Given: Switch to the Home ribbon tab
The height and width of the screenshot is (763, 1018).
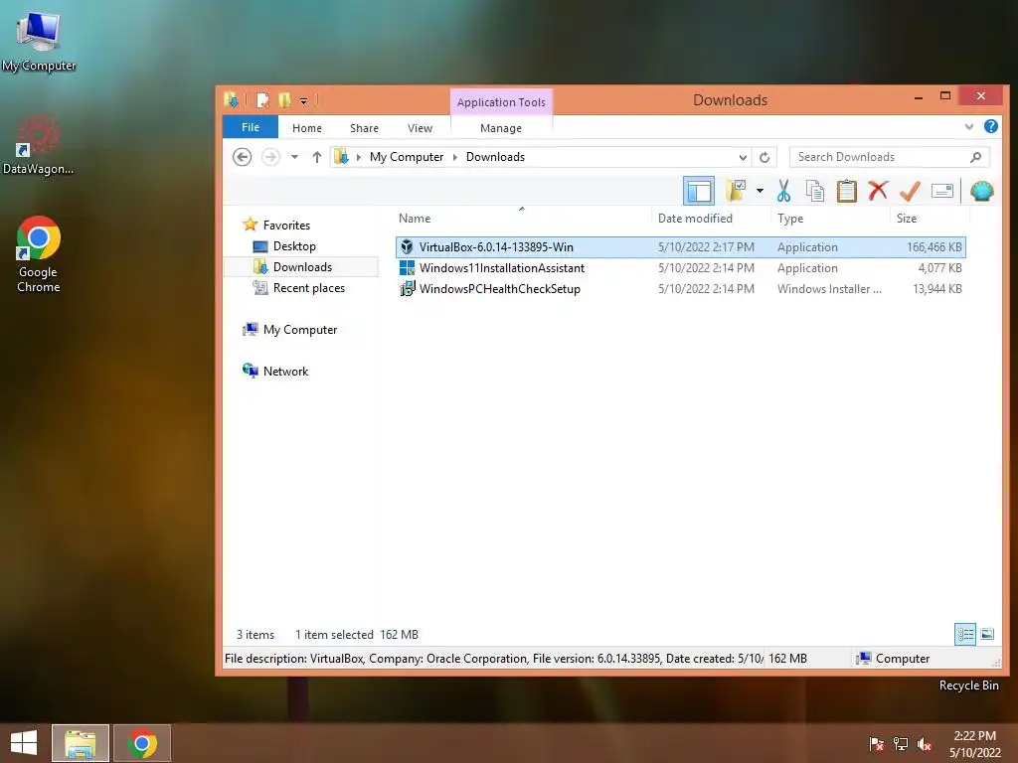Looking at the screenshot, I should click(x=307, y=128).
